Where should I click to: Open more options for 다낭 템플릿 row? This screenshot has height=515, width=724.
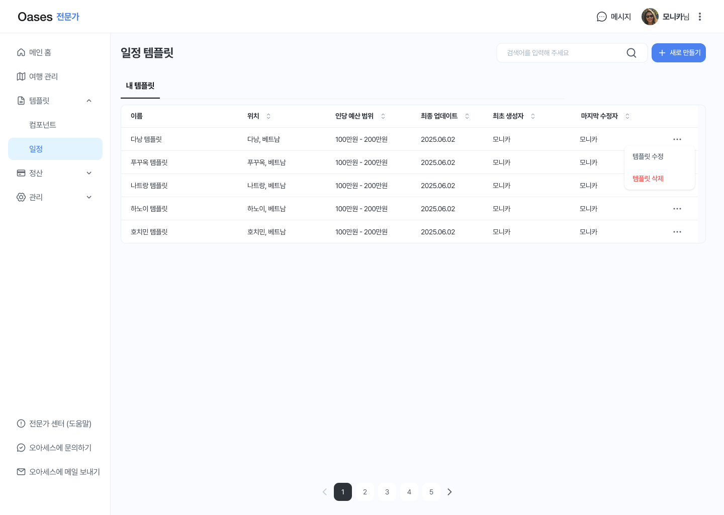(677, 139)
